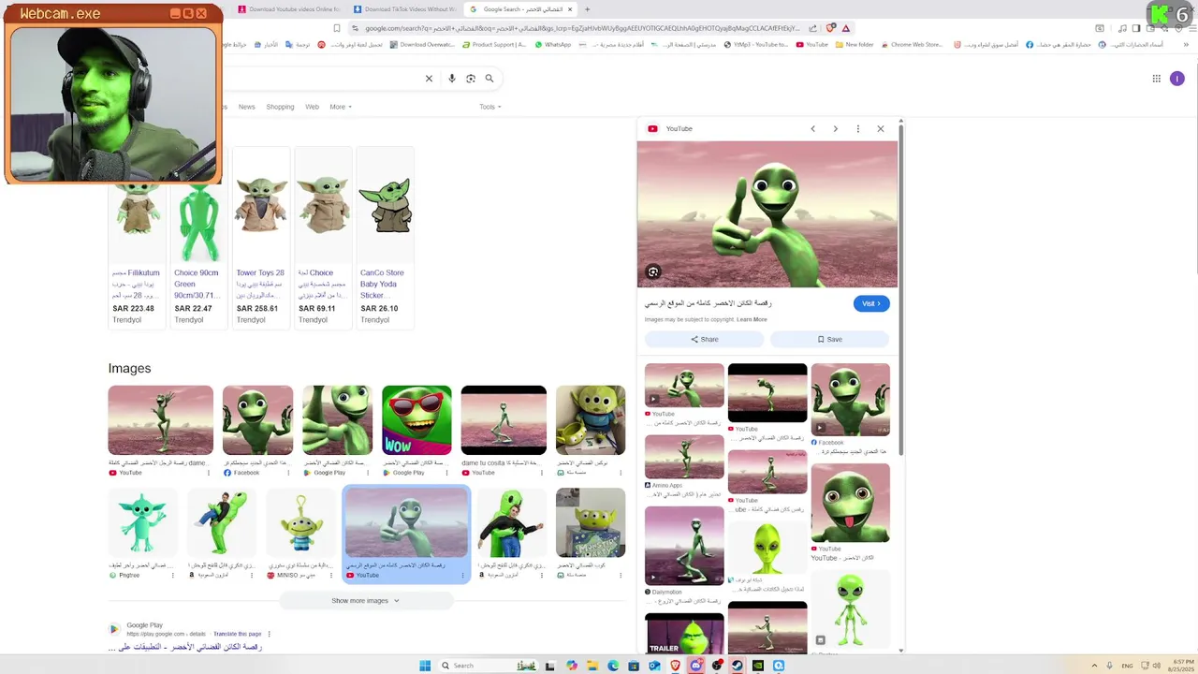Show hidden system tray icons chevron

(x=1094, y=666)
